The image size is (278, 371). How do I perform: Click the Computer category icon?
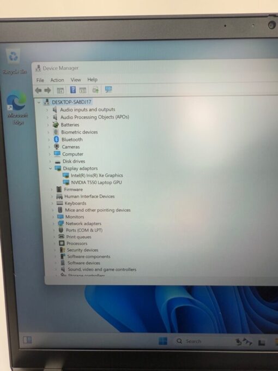click(x=57, y=154)
